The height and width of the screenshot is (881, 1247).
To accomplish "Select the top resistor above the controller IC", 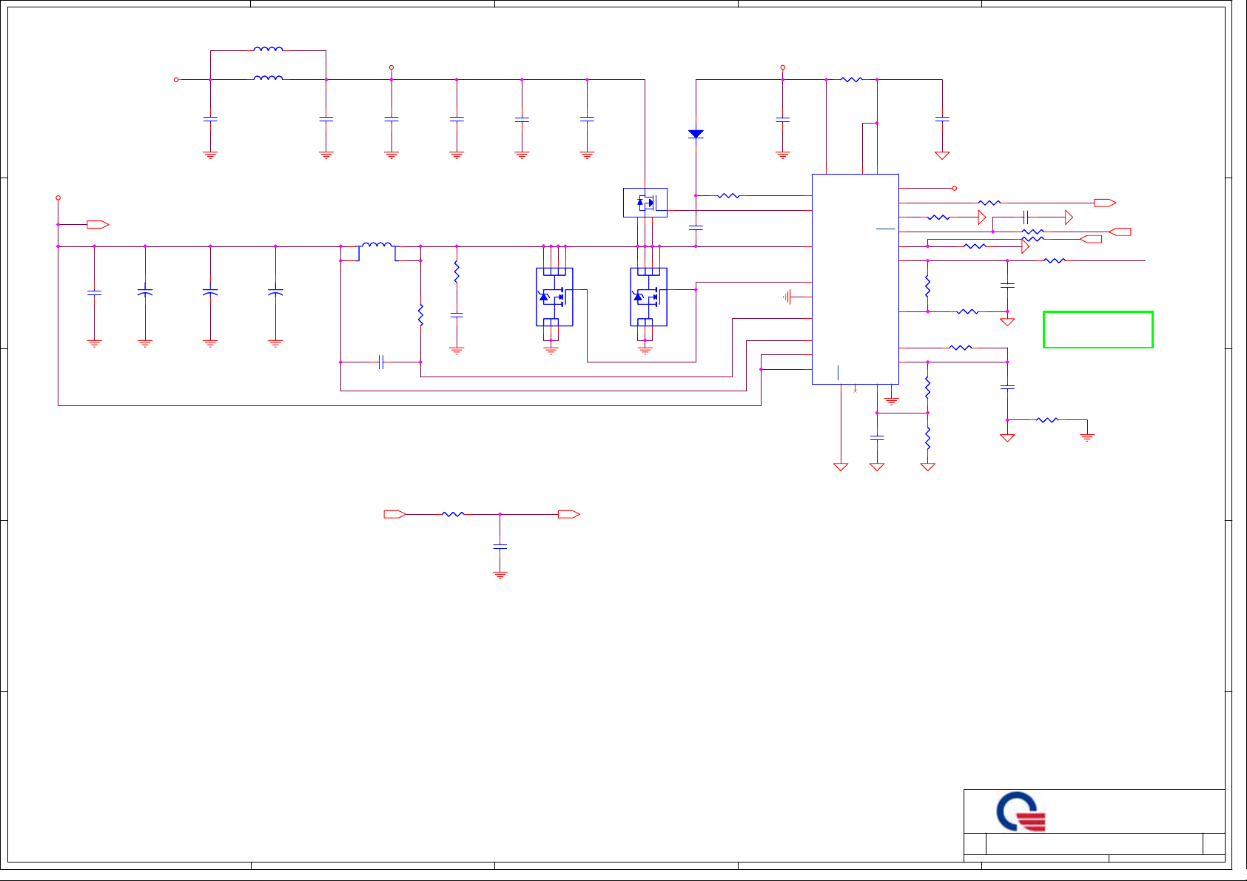I will pyautogui.click(x=852, y=79).
